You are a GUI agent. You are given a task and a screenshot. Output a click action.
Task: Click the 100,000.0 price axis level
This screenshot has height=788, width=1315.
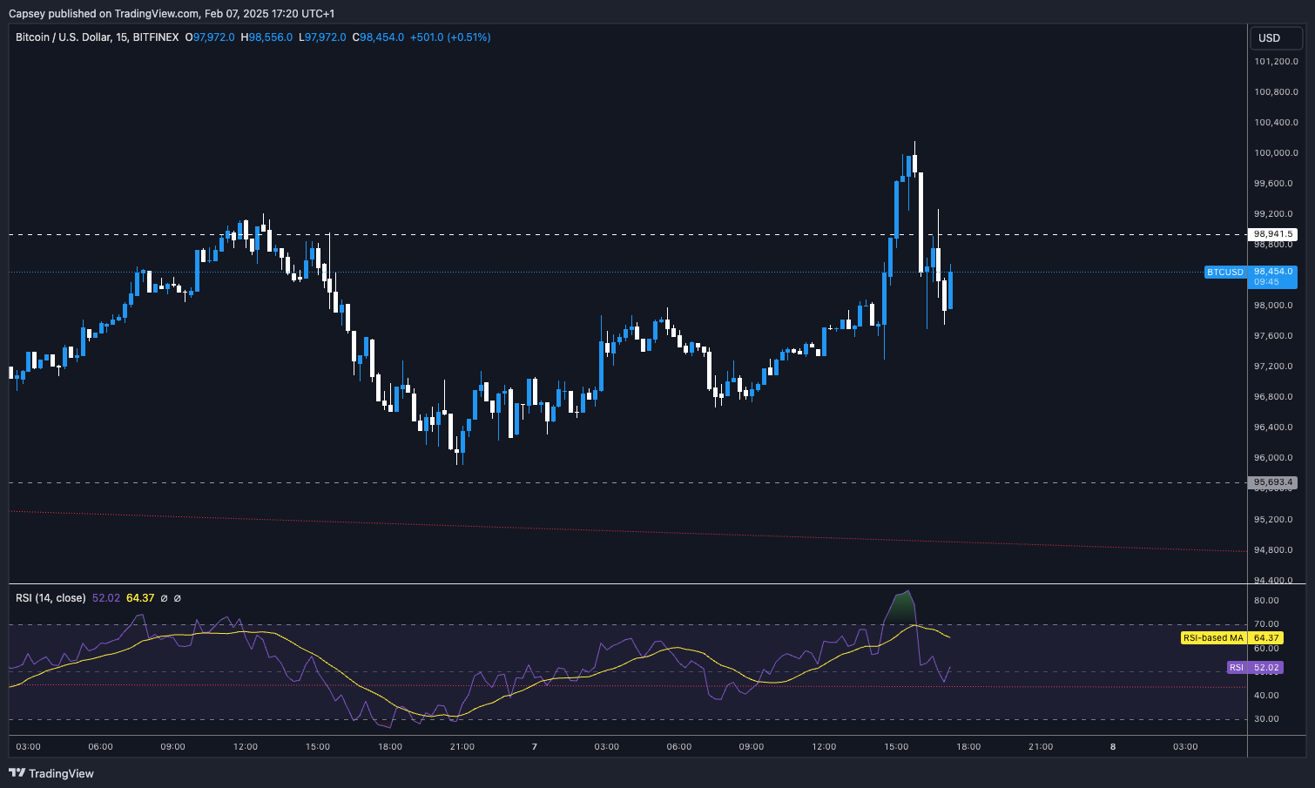[x=1276, y=153]
